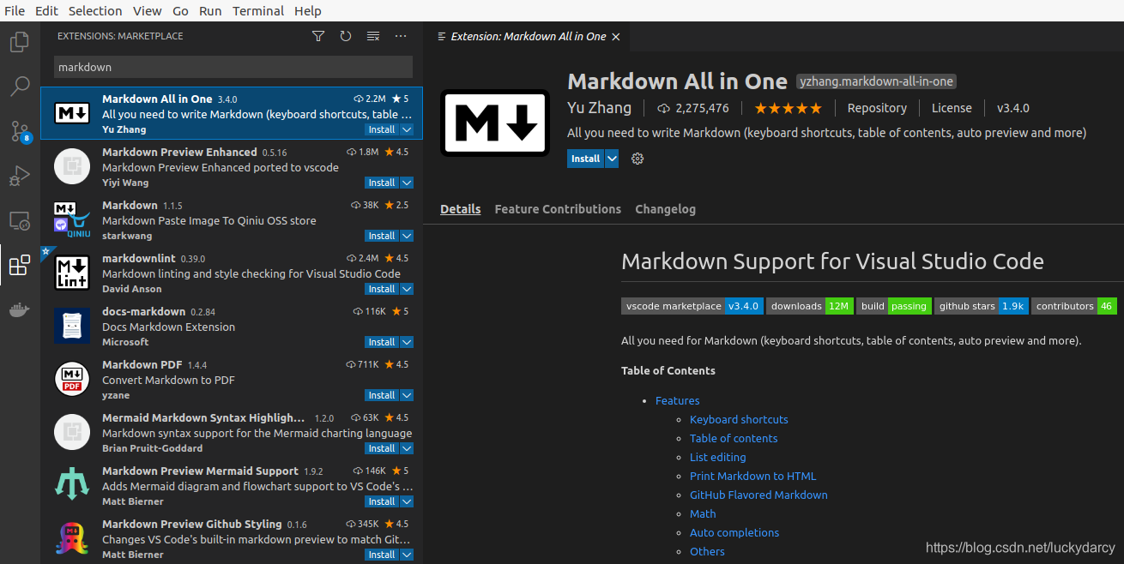Click the five-star rating in details
This screenshot has width=1124, height=564.
[x=788, y=108]
